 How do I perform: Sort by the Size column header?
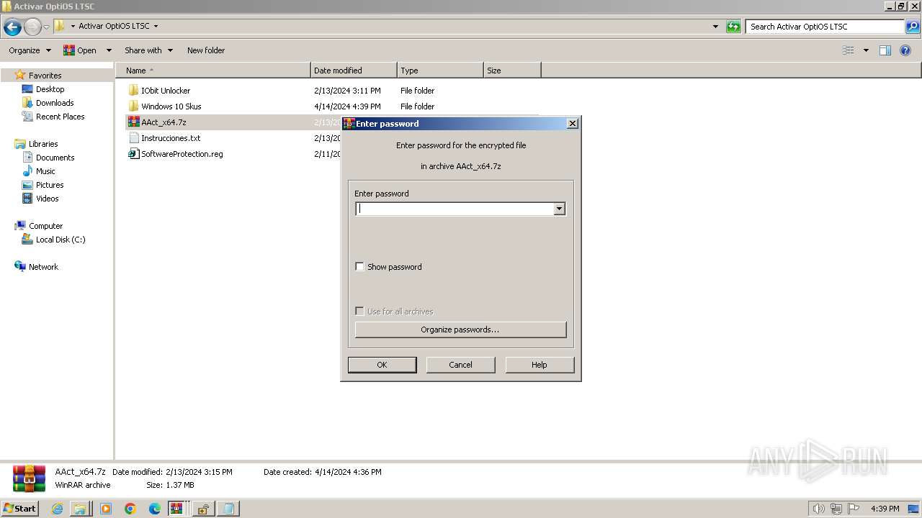[512, 71]
